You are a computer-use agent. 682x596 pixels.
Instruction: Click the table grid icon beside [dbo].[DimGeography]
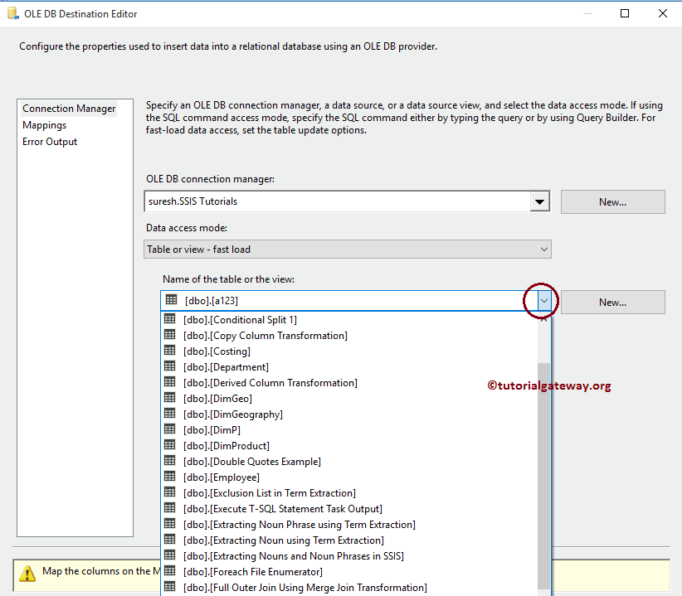pyautogui.click(x=172, y=414)
